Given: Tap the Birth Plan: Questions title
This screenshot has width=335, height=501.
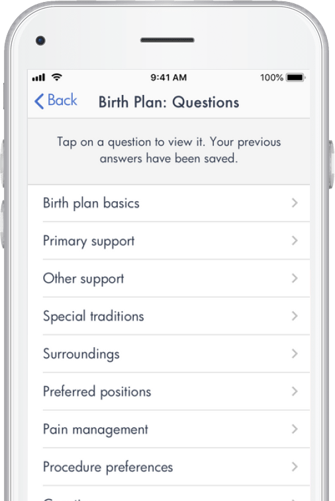Looking at the screenshot, I should coord(169,102).
